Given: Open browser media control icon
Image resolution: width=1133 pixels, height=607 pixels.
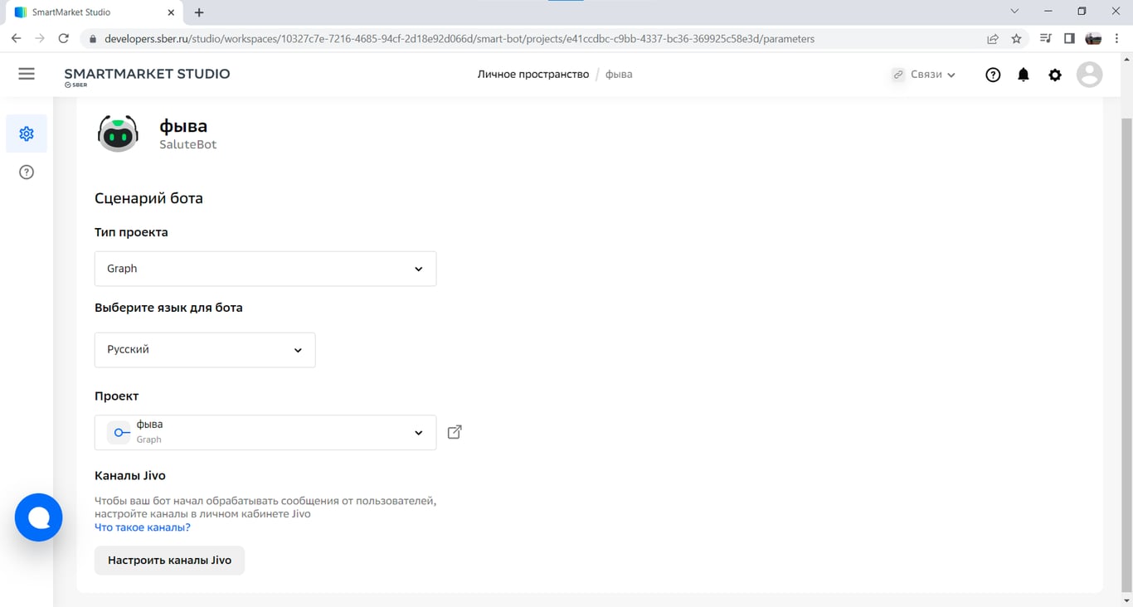Looking at the screenshot, I should pos(1045,38).
